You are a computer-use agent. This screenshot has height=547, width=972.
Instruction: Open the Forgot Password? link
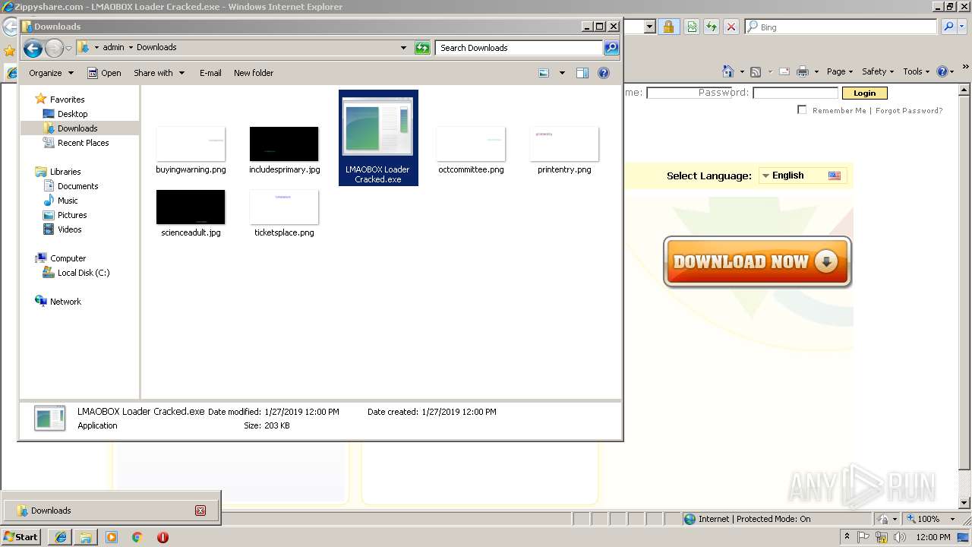click(x=909, y=110)
